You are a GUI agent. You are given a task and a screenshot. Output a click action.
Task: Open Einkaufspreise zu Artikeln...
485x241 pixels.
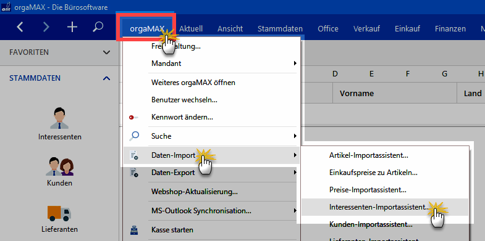[374, 173]
